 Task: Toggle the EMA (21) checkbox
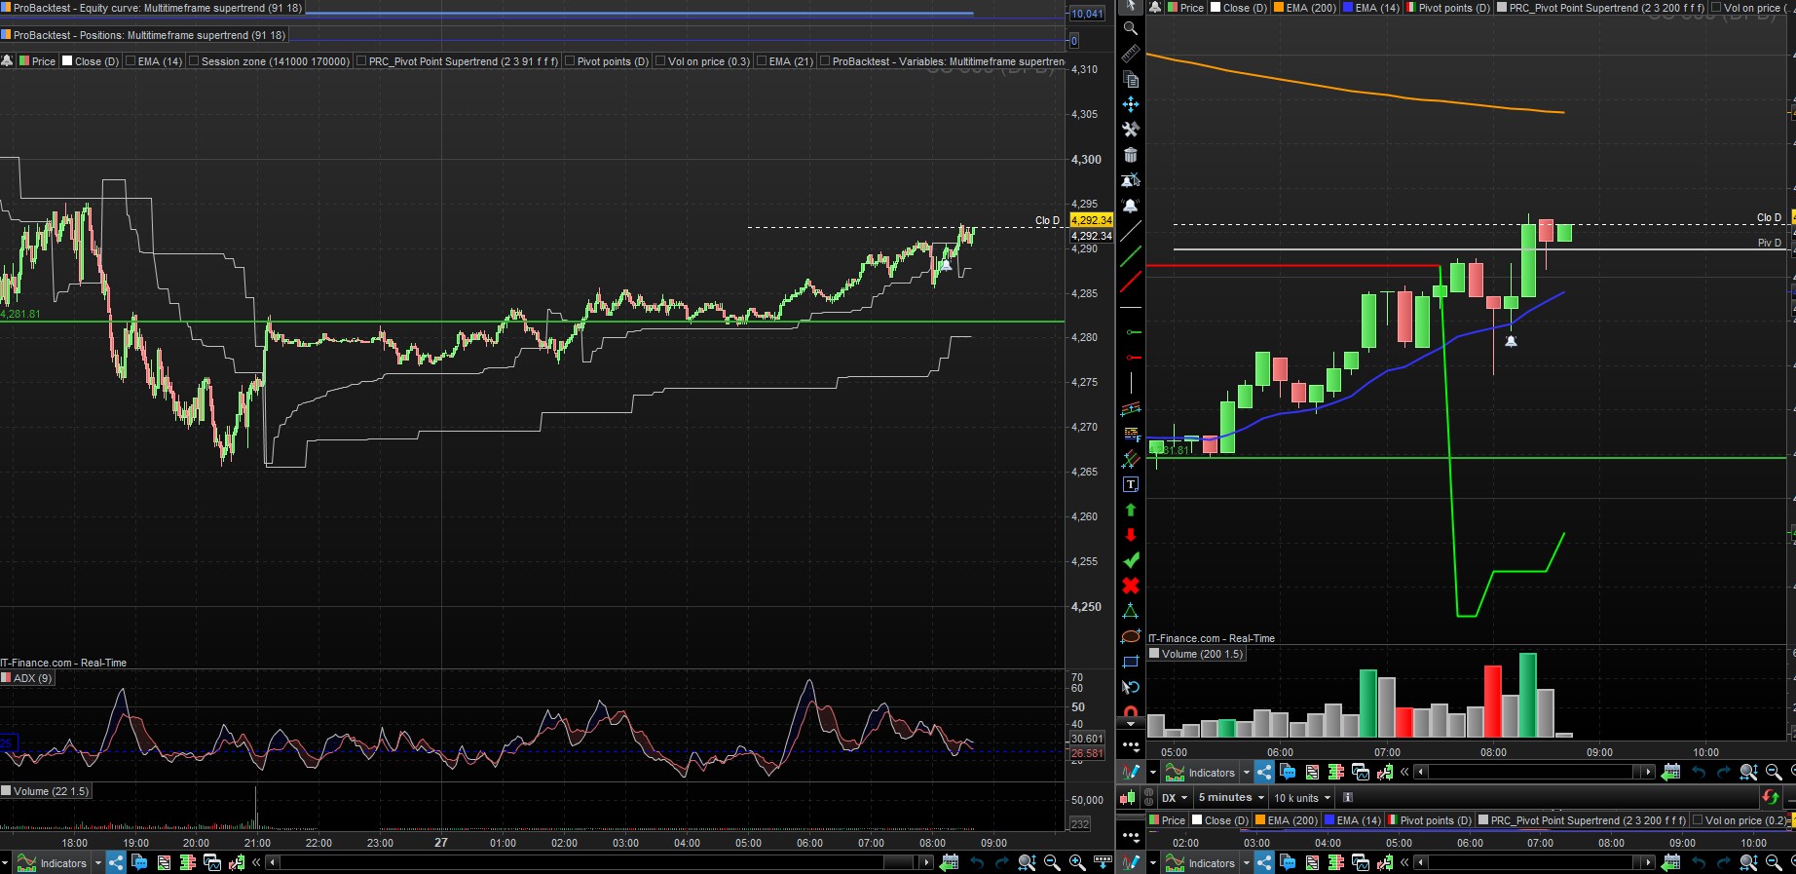pyautogui.click(x=762, y=61)
